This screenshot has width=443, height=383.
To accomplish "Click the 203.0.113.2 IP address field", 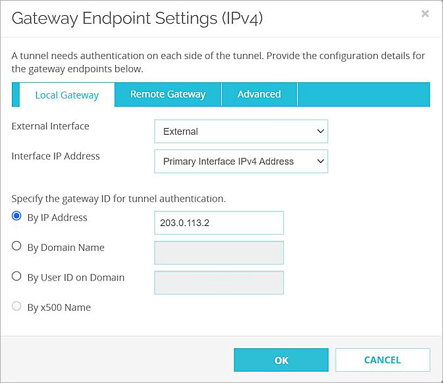I will [219, 223].
